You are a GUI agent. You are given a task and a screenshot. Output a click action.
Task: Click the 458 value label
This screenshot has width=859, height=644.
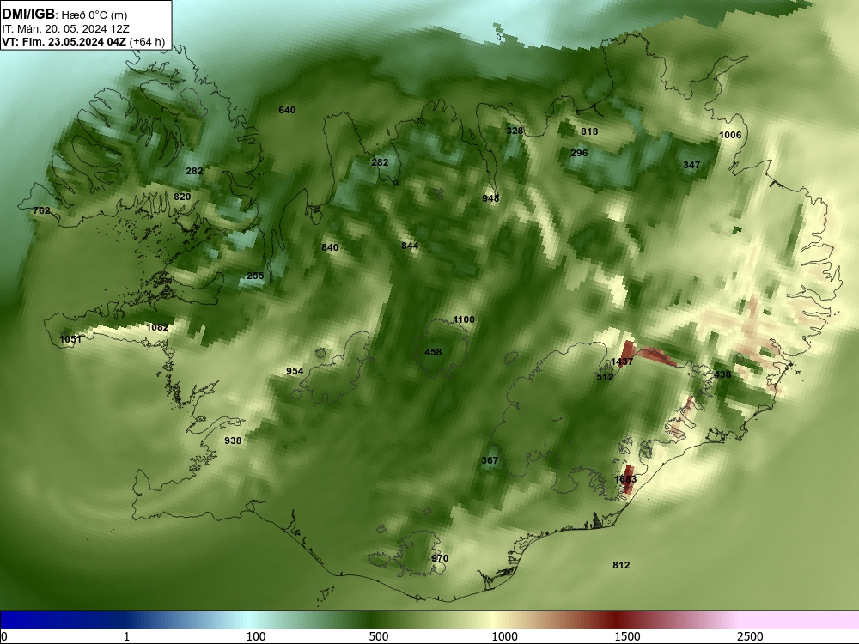tap(433, 352)
